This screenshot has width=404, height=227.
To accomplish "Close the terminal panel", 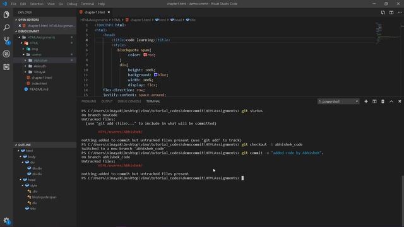I will (400, 102).
